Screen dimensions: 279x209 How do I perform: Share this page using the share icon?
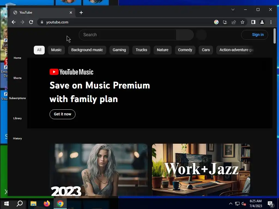tap(233, 22)
